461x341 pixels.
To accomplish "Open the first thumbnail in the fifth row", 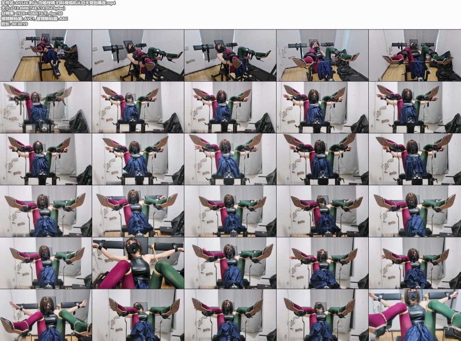I will coord(46,263).
